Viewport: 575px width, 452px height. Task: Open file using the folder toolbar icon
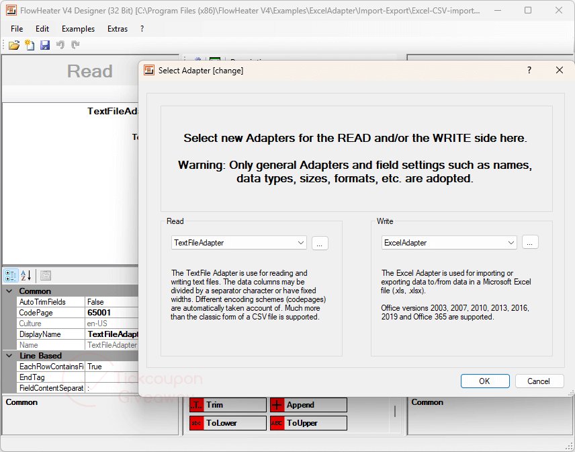click(x=14, y=45)
